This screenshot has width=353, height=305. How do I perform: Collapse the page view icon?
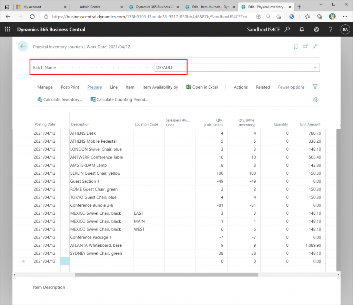[315, 47]
